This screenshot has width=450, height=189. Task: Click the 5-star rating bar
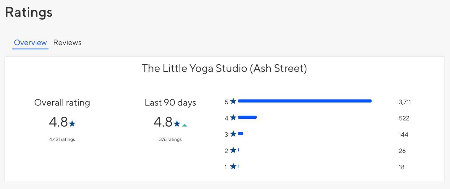305,101
